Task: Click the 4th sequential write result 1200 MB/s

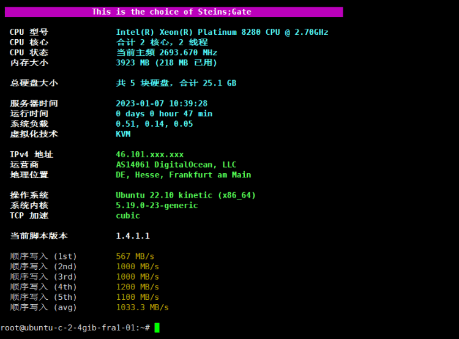Action: coord(137,286)
